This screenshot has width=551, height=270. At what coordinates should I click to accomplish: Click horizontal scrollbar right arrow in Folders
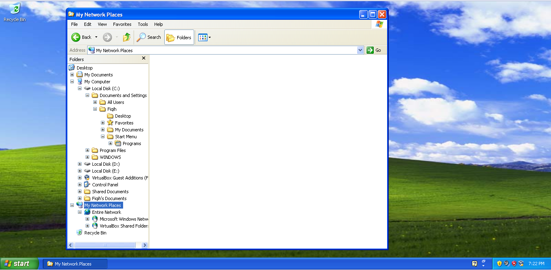[145, 245]
